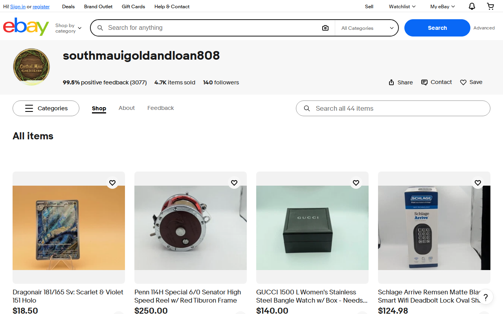This screenshot has width=503, height=314.
Task: Open Brand Outlet in the top bar
Action: coord(98,6)
